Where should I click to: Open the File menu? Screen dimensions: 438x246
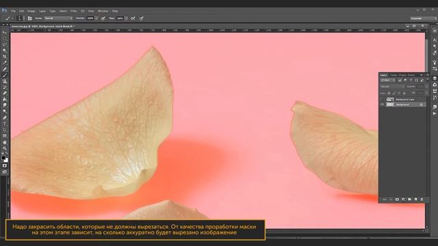click(x=13, y=11)
